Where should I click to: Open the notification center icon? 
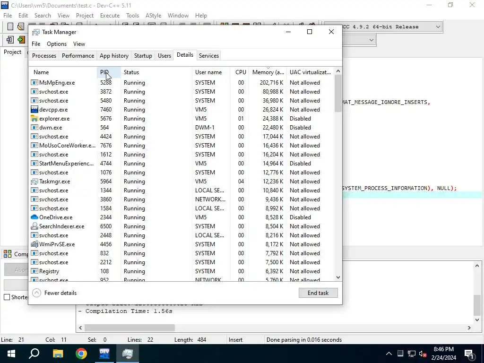469,354
